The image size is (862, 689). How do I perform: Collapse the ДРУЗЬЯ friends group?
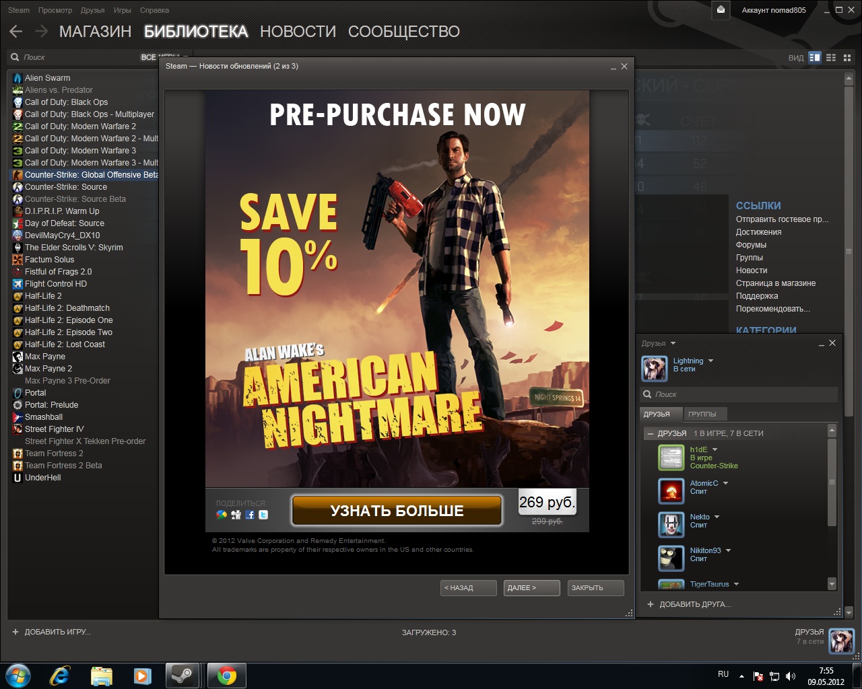pos(651,433)
